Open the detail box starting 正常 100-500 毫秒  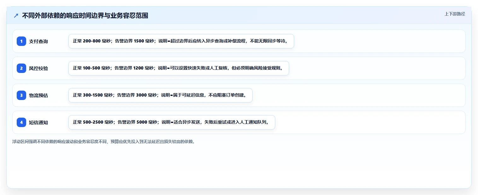pos(179,68)
